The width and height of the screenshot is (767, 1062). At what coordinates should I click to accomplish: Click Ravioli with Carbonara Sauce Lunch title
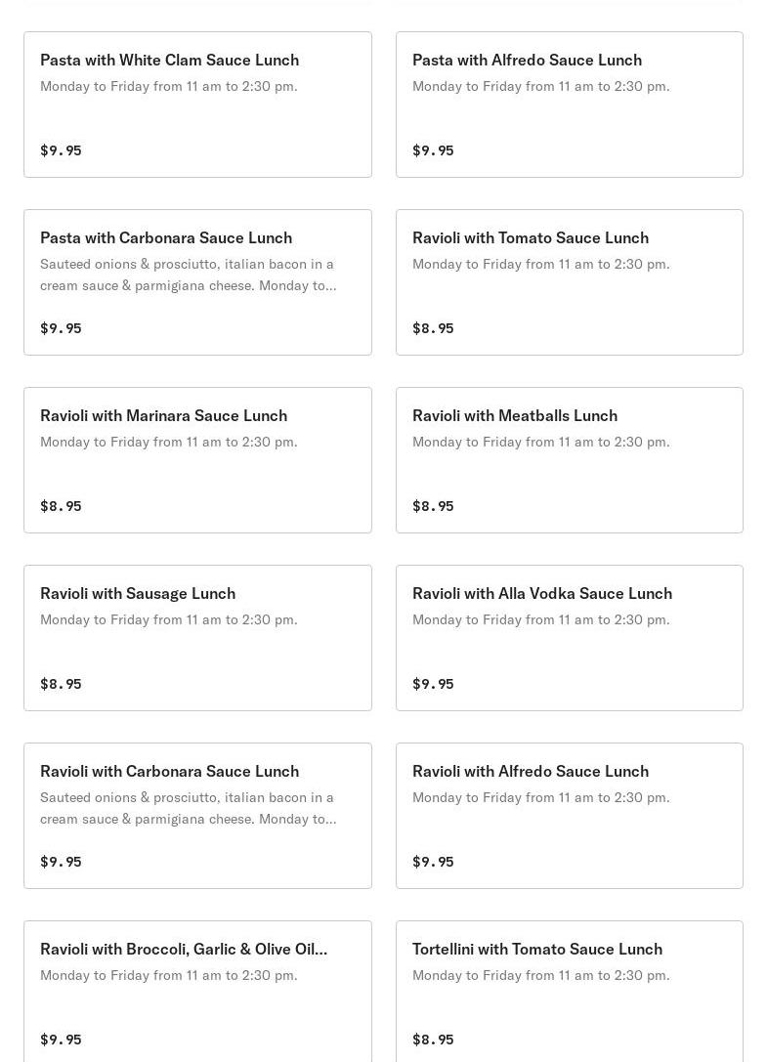pyautogui.click(x=169, y=771)
